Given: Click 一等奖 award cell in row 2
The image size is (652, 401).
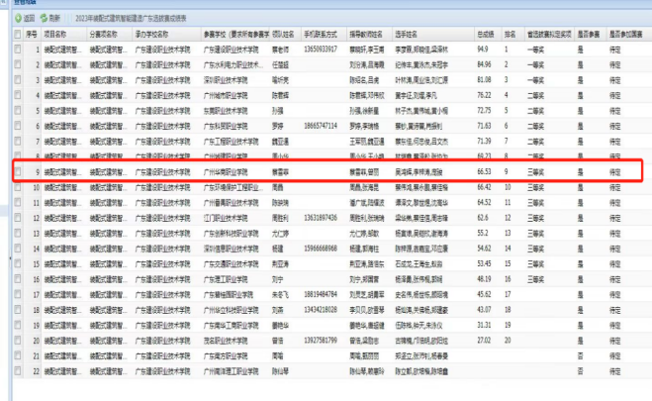Looking at the screenshot, I should [x=538, y=63].
